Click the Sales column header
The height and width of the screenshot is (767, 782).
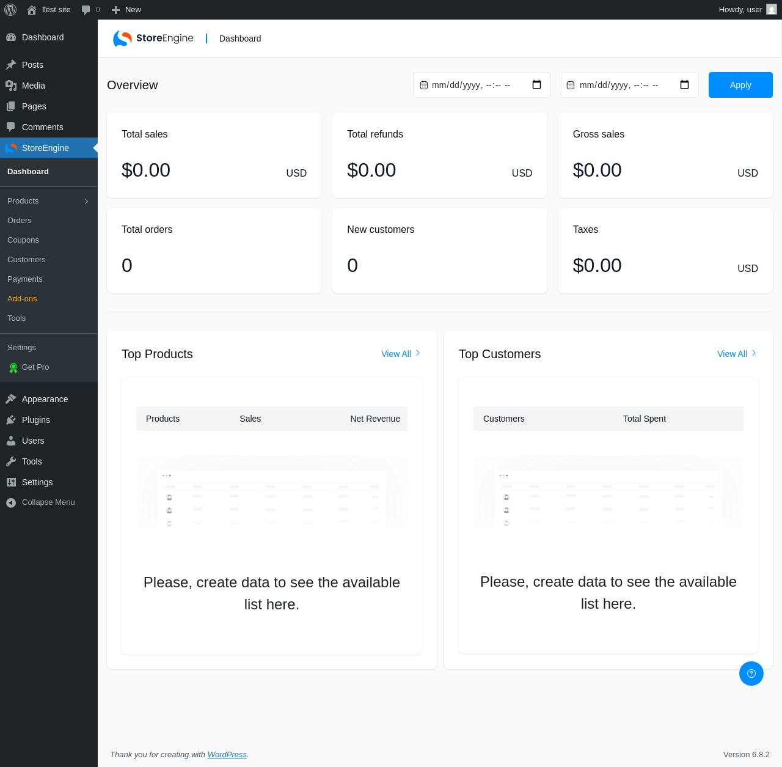(x=250, y=419)
